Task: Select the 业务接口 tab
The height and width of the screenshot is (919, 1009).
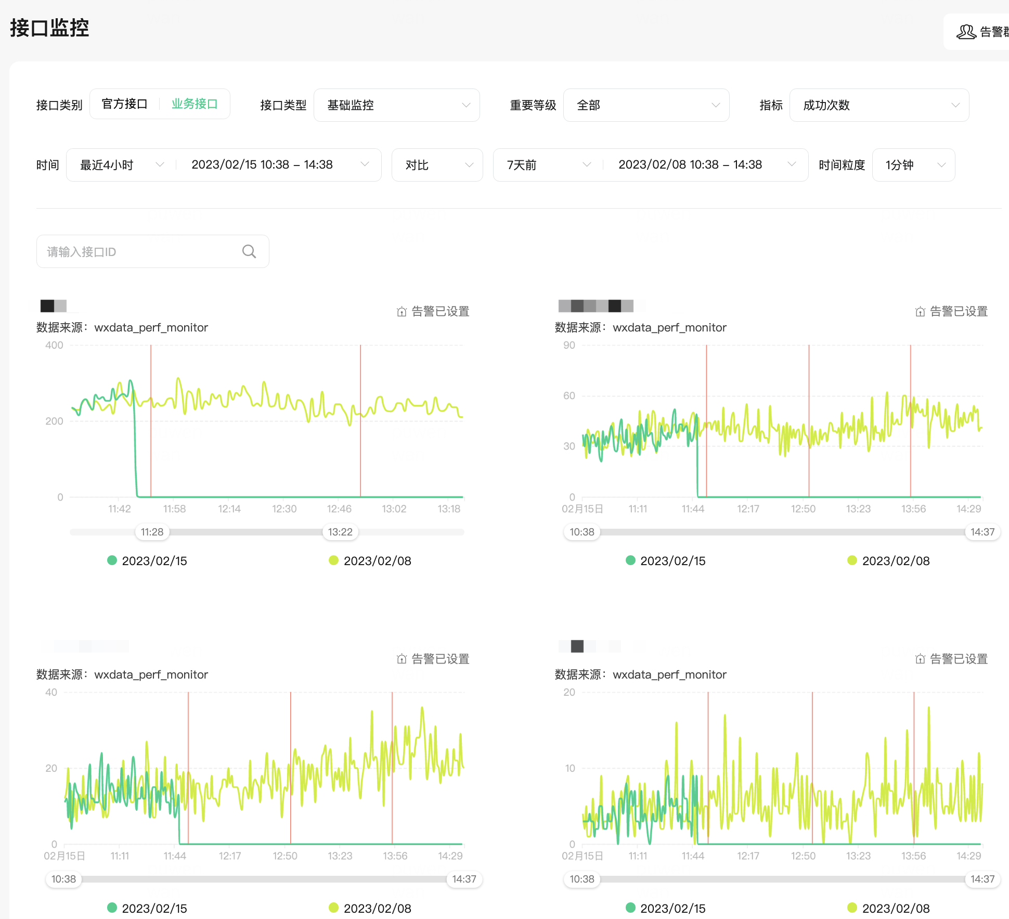Action: (195, 104)
